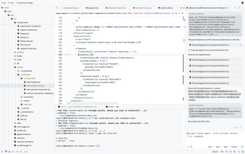The width and height of the screenshot is (245, 154).
Task: Click line number 192 in the gutter
Action: click(60, 76)
